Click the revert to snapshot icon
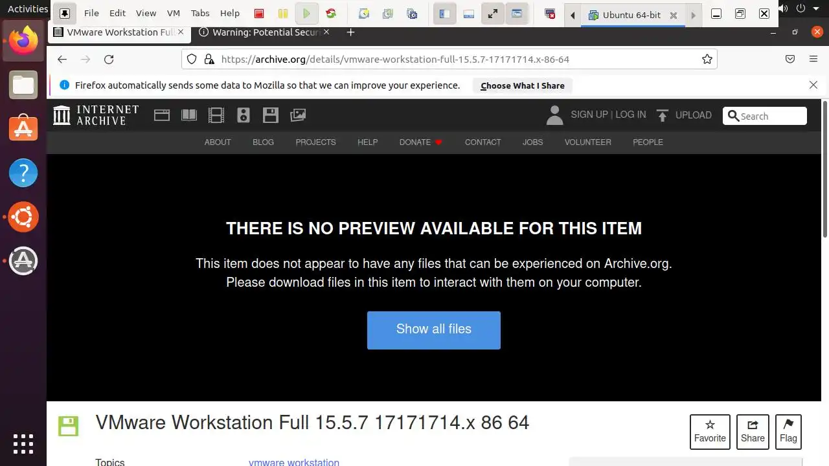 [x=387, y=14]
